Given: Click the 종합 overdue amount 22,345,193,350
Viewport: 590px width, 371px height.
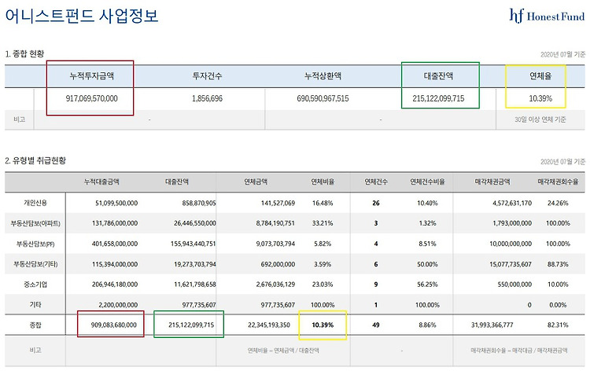Looking at the screenshot, I should click(269, 325).
